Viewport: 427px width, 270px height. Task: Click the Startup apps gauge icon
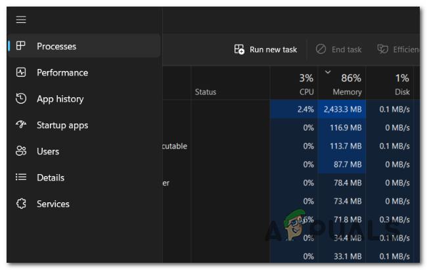(21, 125)
